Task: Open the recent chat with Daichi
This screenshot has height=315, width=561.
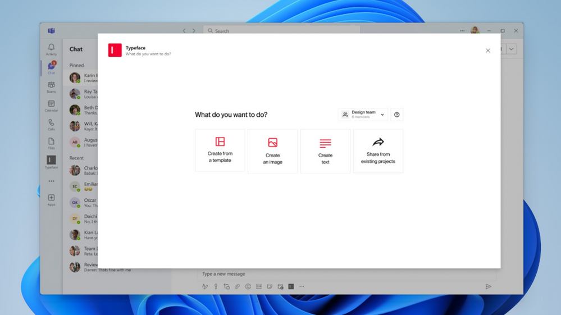Action: [81, 218]
